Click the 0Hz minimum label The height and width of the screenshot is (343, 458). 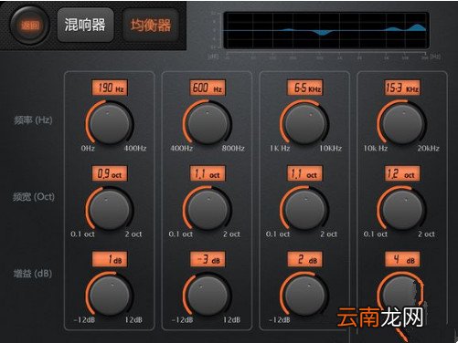pos(88,149)
